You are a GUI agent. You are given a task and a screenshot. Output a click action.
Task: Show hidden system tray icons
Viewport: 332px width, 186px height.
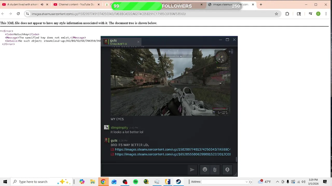(277, 182)
